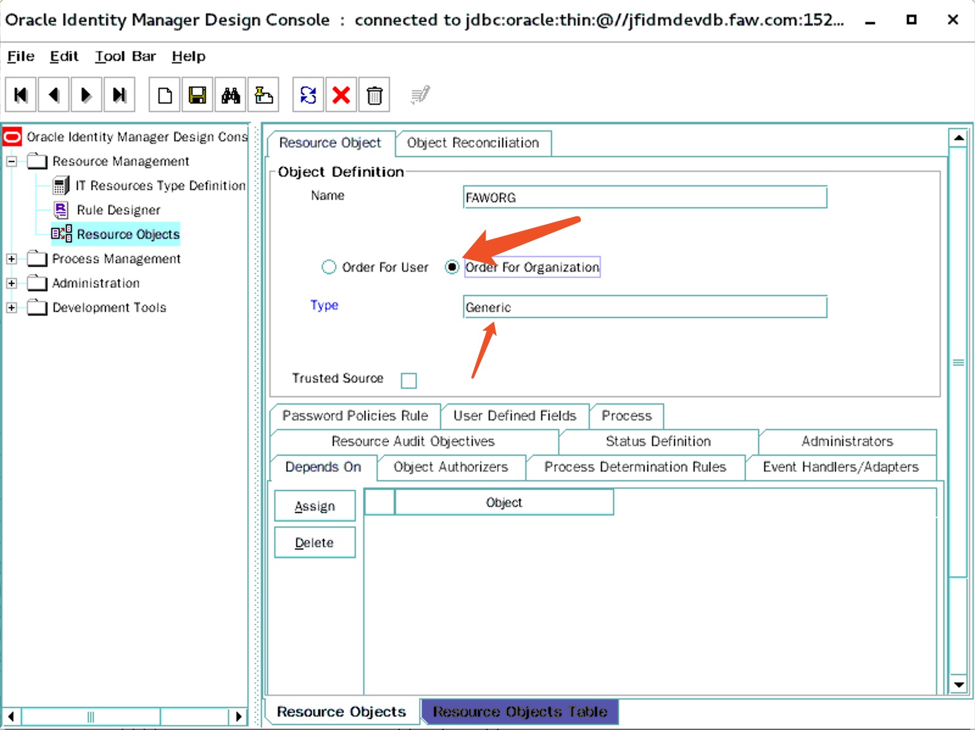975x730 pixels.
Task: Click Oracle red logo in tree root
Action: [12, 136]
